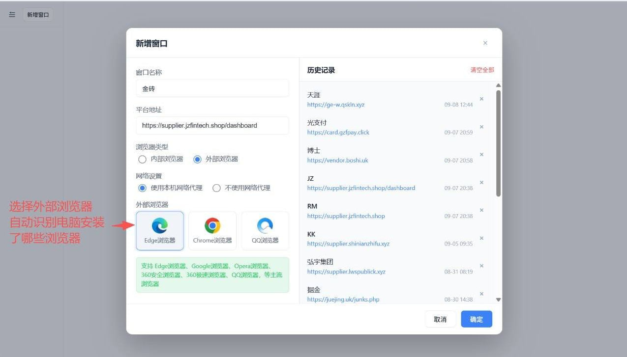Cancel the dialog with 取消

point(440,319)
